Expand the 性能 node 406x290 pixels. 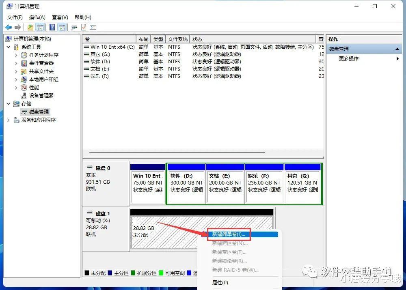click(16, 88)
